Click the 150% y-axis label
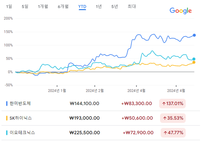This screenshot has width=205, height=144. 8,32
